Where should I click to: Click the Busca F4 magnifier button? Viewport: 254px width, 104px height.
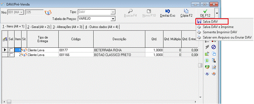130,13
